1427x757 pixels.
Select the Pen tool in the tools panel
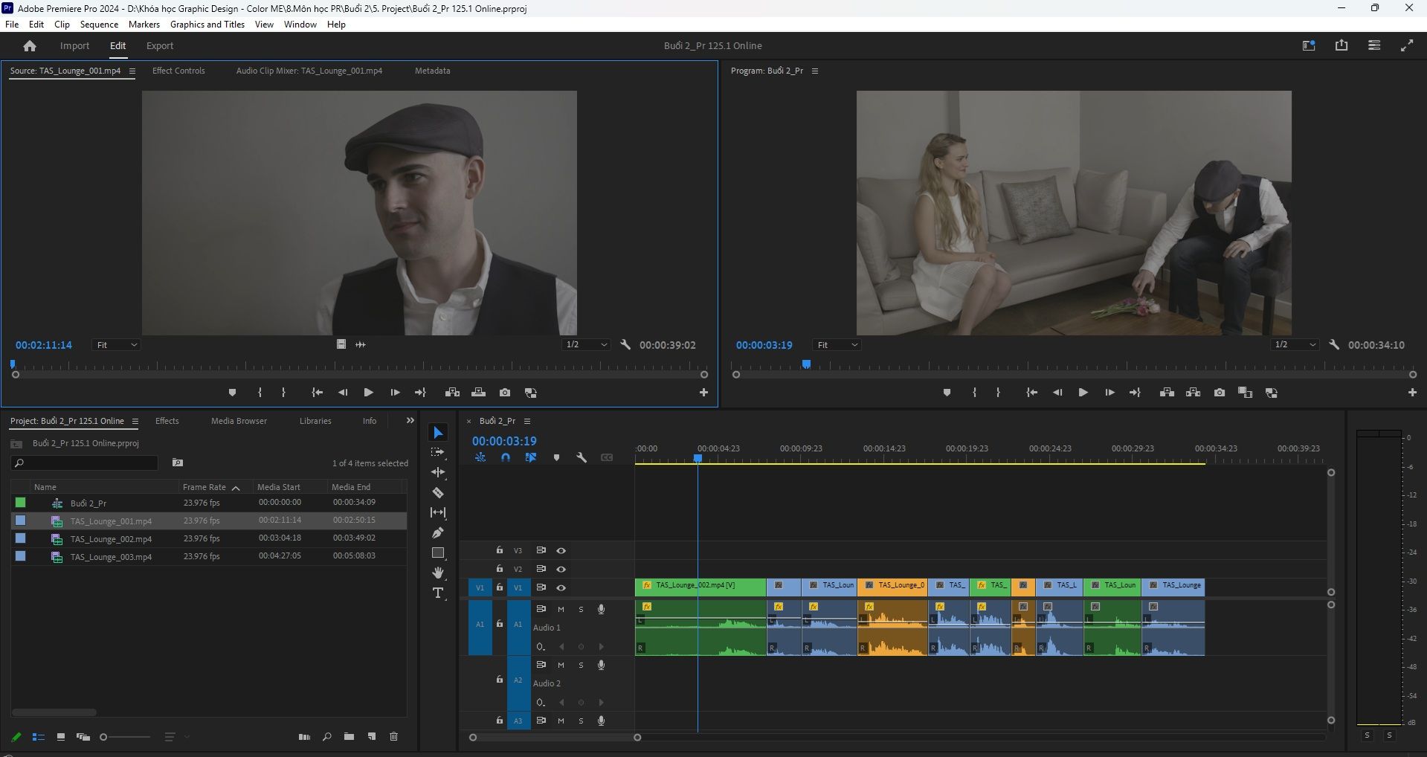438,532
